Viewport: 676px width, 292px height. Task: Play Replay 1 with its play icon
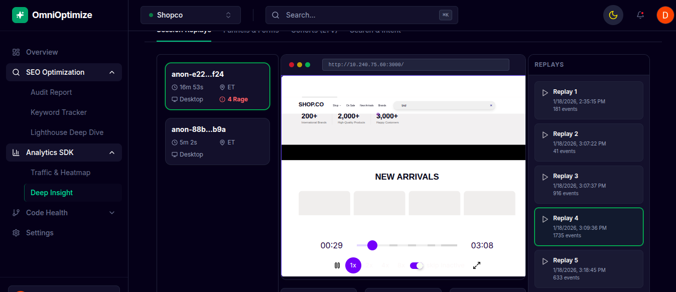[x=545, y=92]
